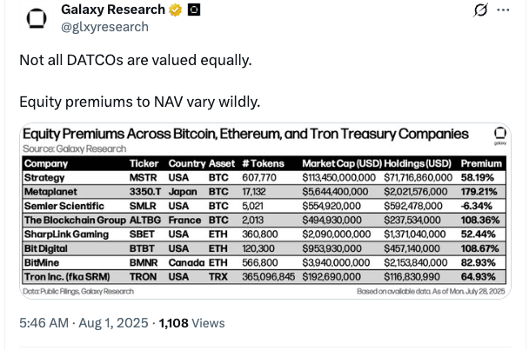Select the SharpLink Gaming company name
529x350 pixels.
coord(65,234)
